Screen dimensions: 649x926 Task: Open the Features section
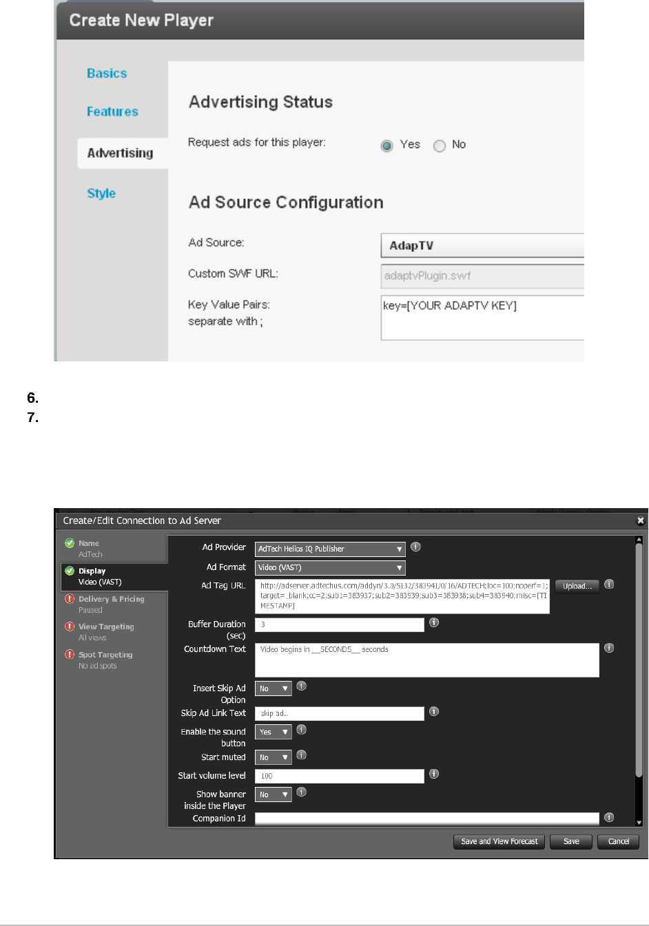112,112
